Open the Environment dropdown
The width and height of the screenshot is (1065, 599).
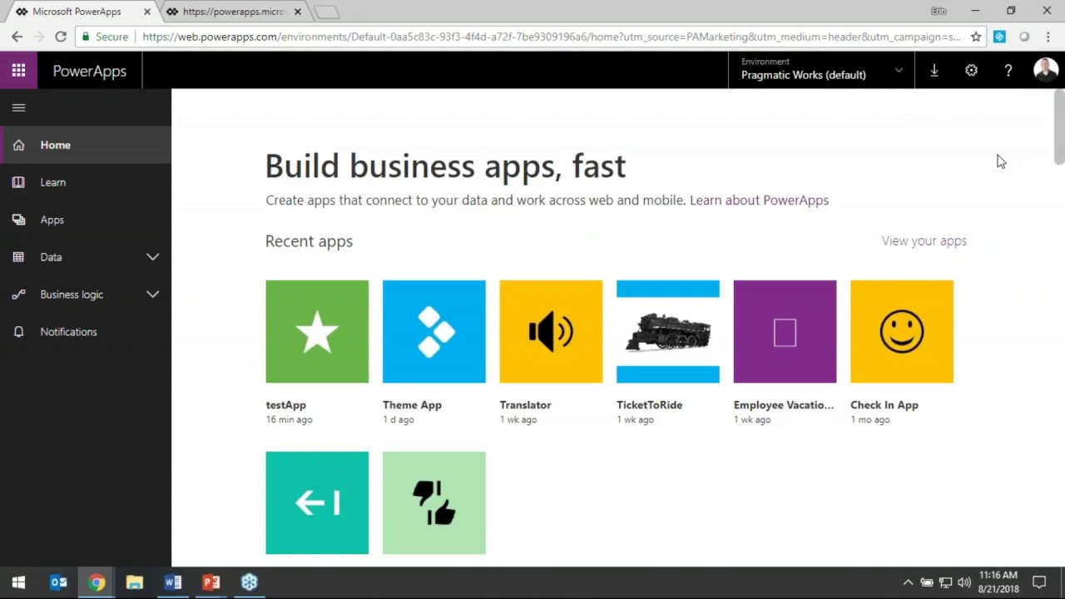(x=821, y=71)
